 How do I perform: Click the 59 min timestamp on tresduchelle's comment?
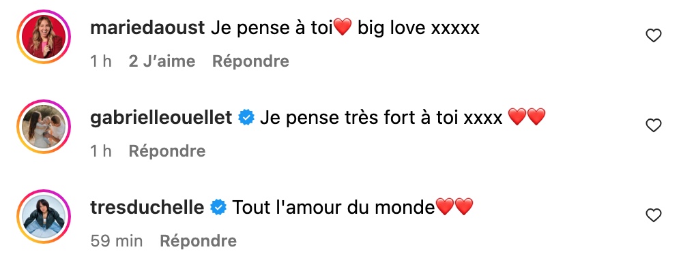[x=117, y=240]
